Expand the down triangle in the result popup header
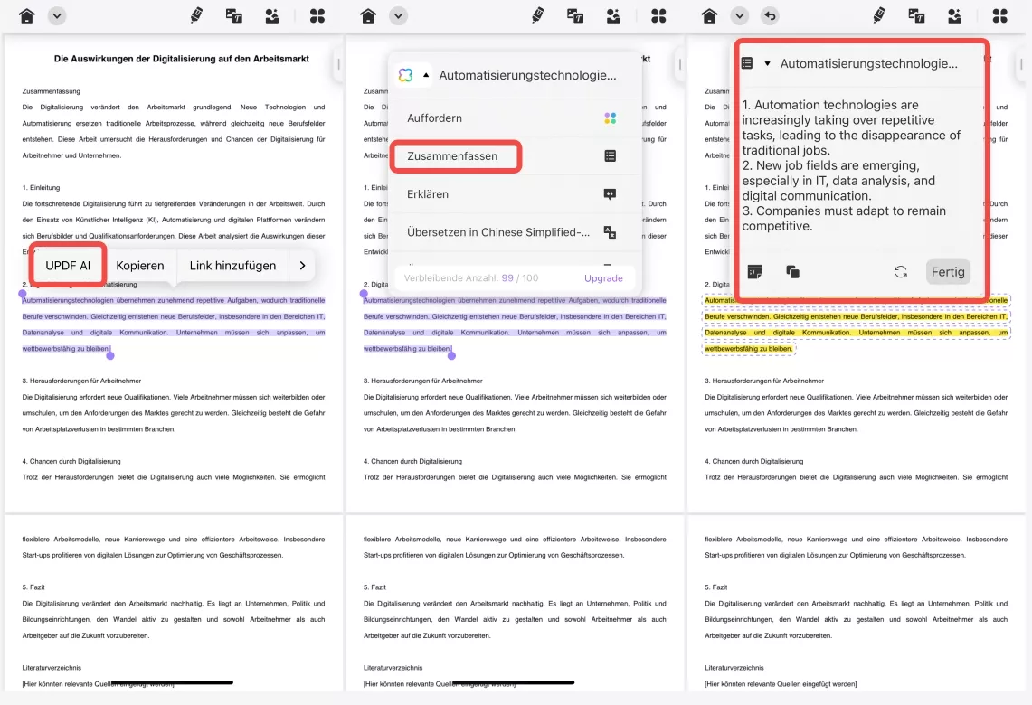 (767, 64)
